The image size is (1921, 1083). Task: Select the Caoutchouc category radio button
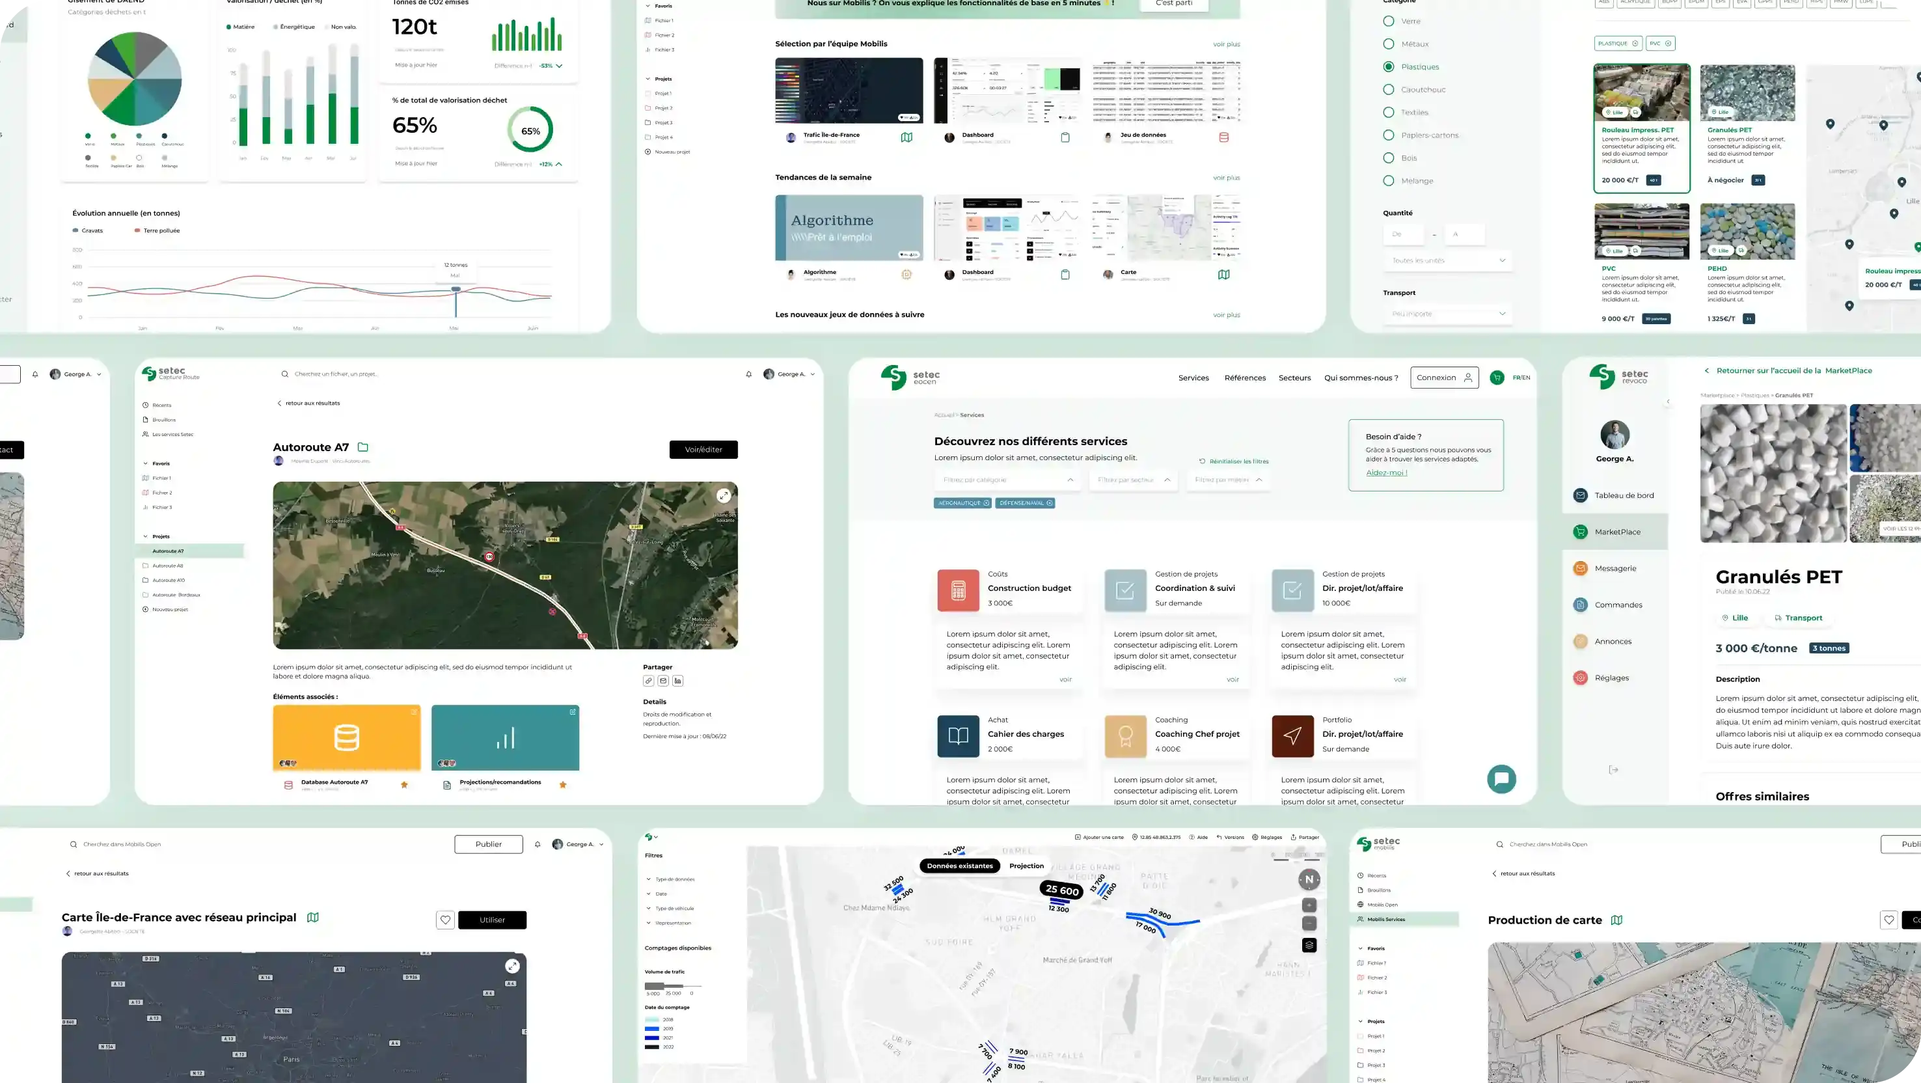point(1389,90)
